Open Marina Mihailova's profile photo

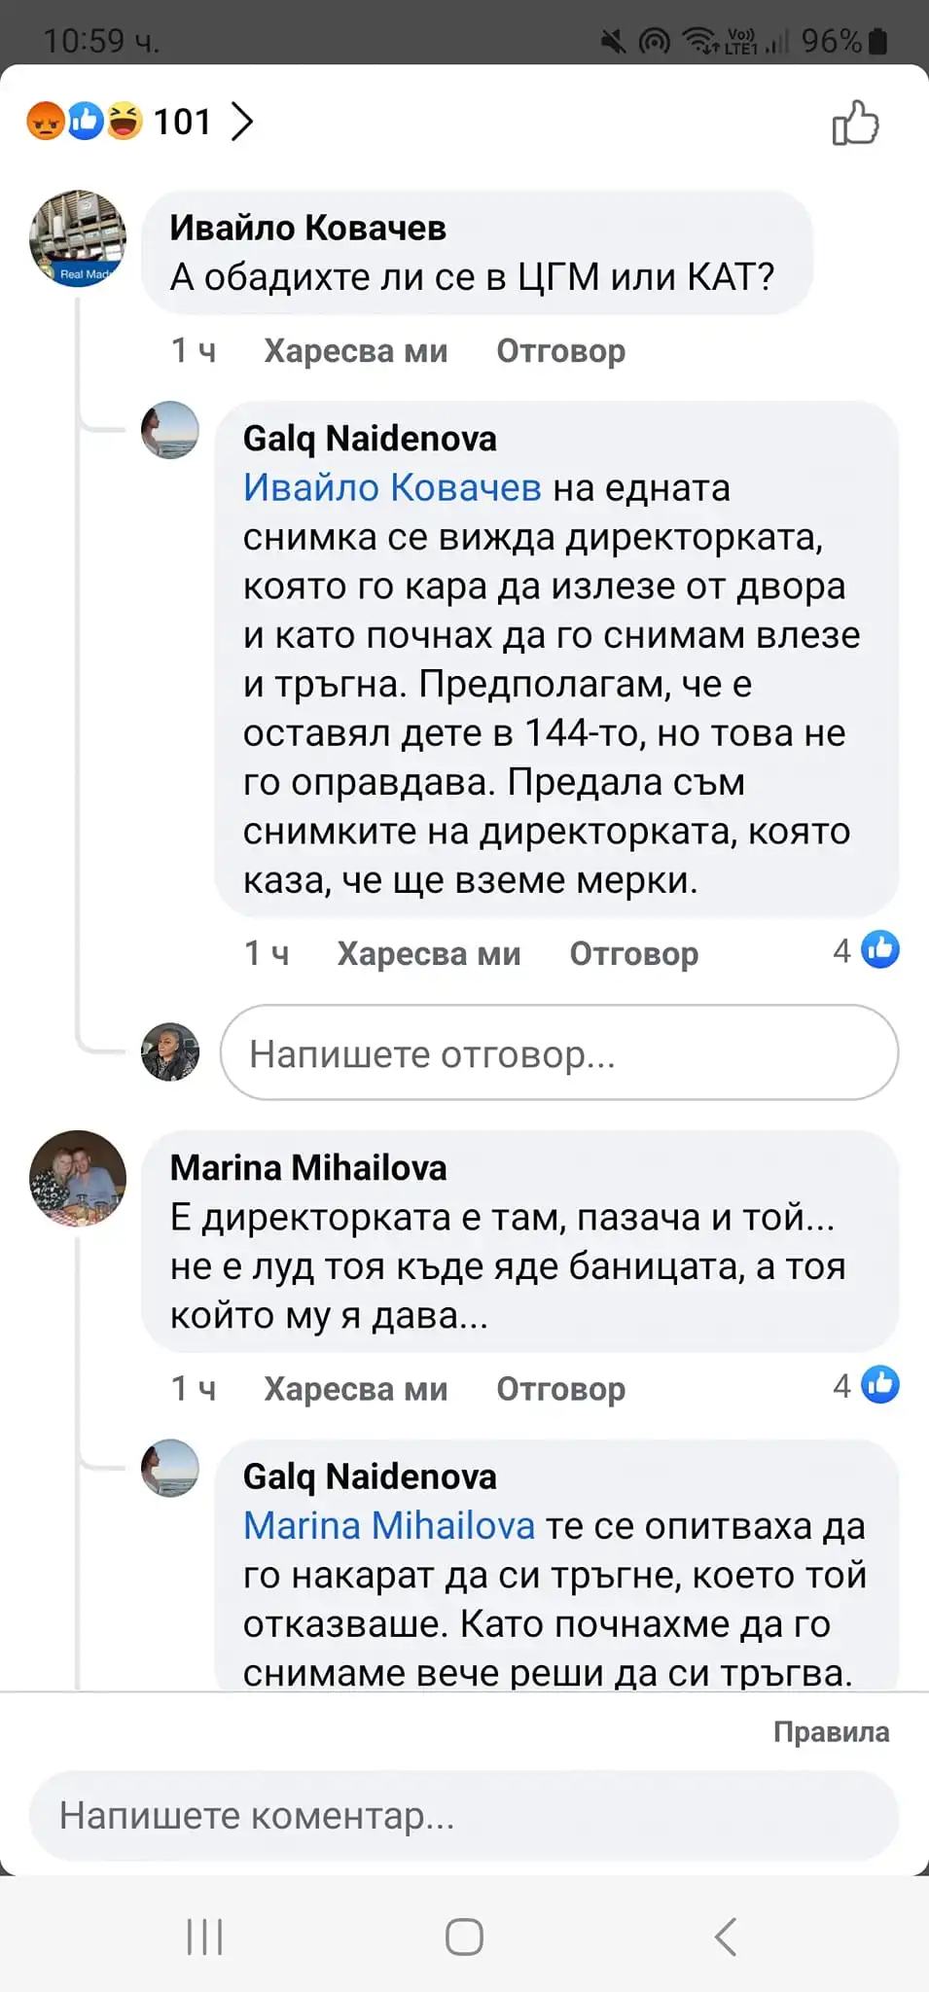click(x=78, y=1178)
